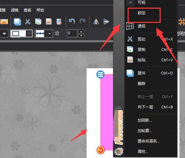
Task: Choose 删除 in the context menu
Action: click(151, 84)
